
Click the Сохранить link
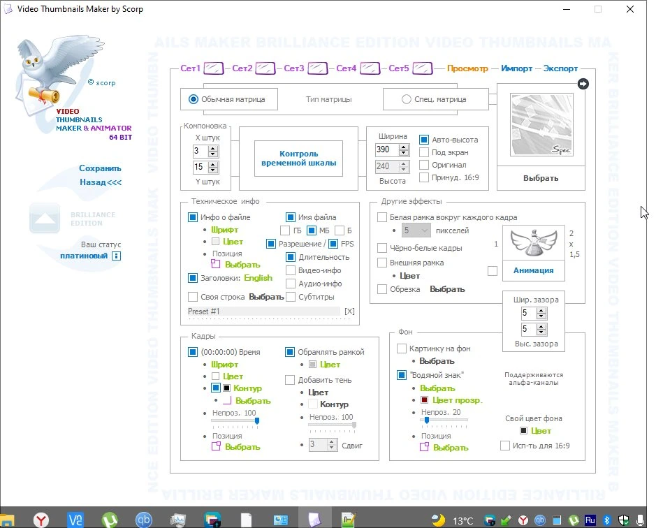(x=100, y=168)
